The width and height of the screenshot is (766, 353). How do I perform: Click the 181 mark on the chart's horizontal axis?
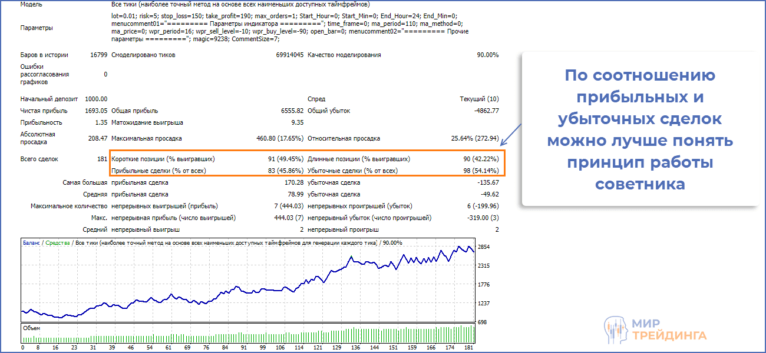click(469, 348)
